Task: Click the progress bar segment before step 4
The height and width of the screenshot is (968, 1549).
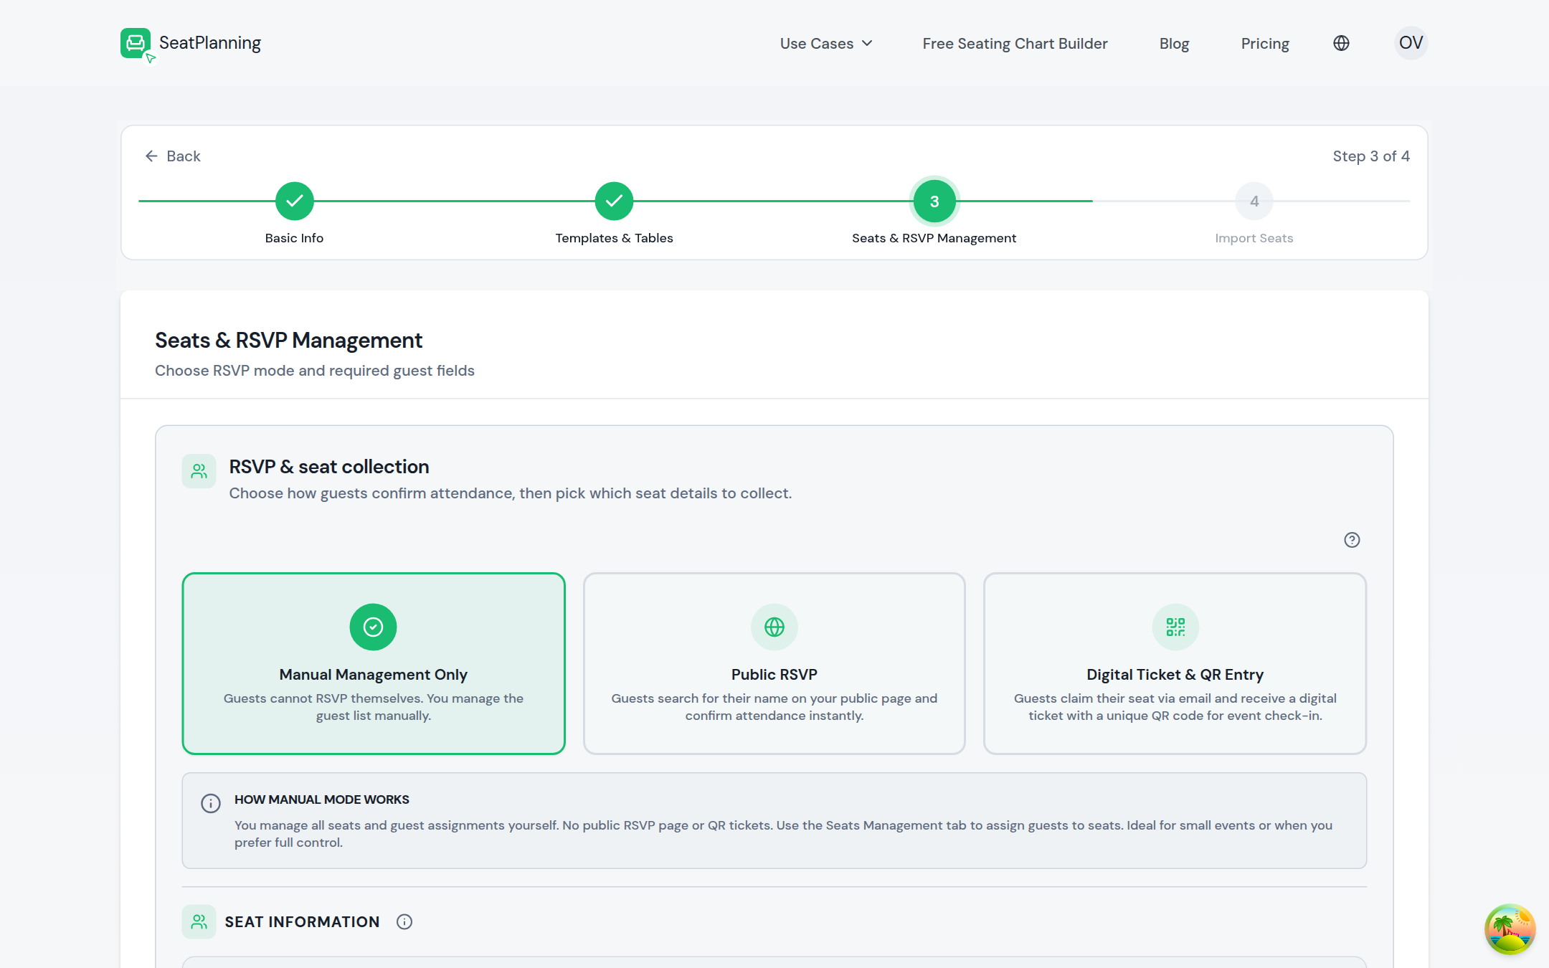Action: point(1164,201)
